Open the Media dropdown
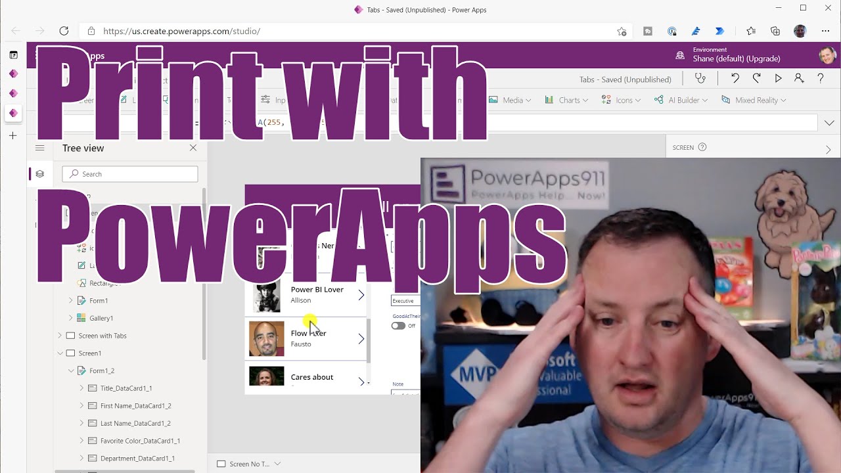Image resolution: width=841 pixels, height=473 pixels. (x=511, y=100)
